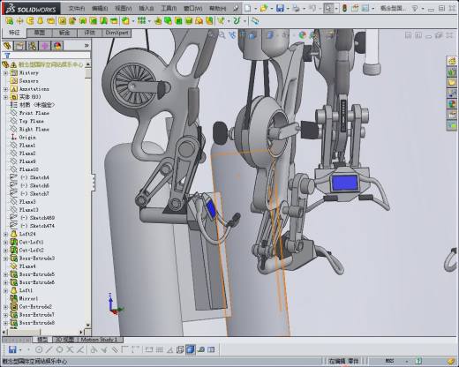The height and width of the screenshot is (367, 459).
Task: Expand the Cut-Extrude2 feature node
Action: pos(5,307)
